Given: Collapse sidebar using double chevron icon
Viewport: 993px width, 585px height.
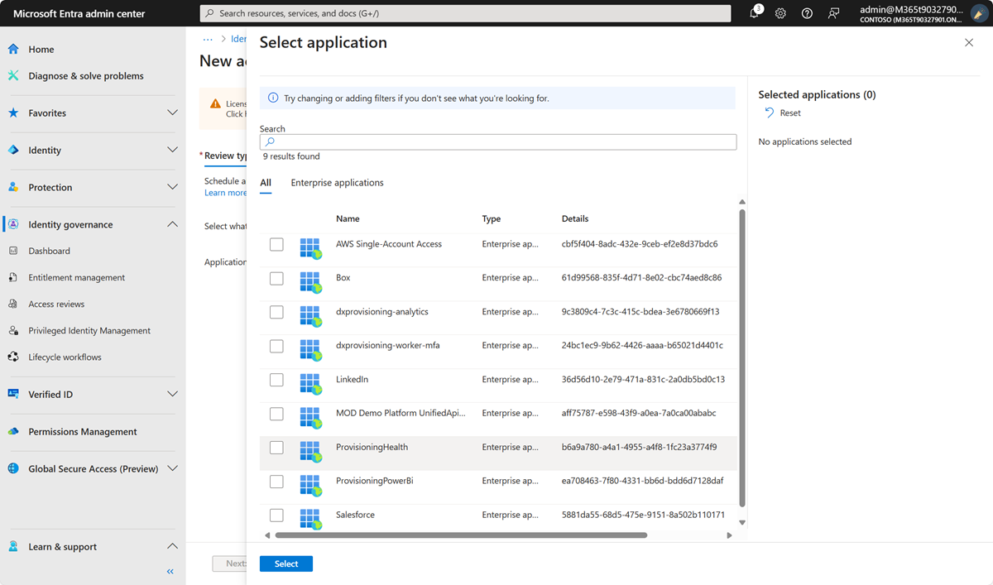Looking at the screenshot, I should click(x=170, y=572).
